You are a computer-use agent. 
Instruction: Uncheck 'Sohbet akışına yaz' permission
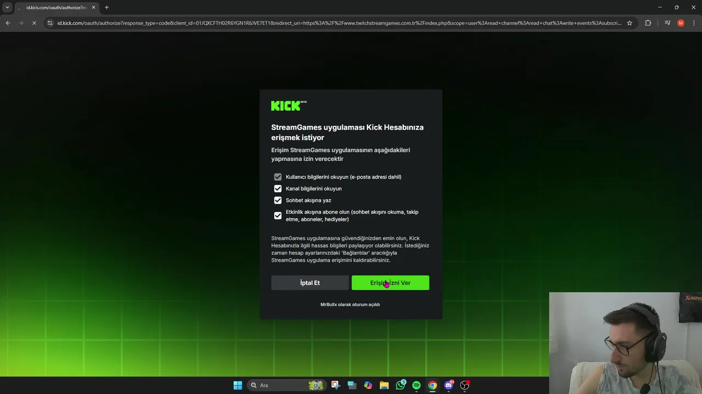278,200
